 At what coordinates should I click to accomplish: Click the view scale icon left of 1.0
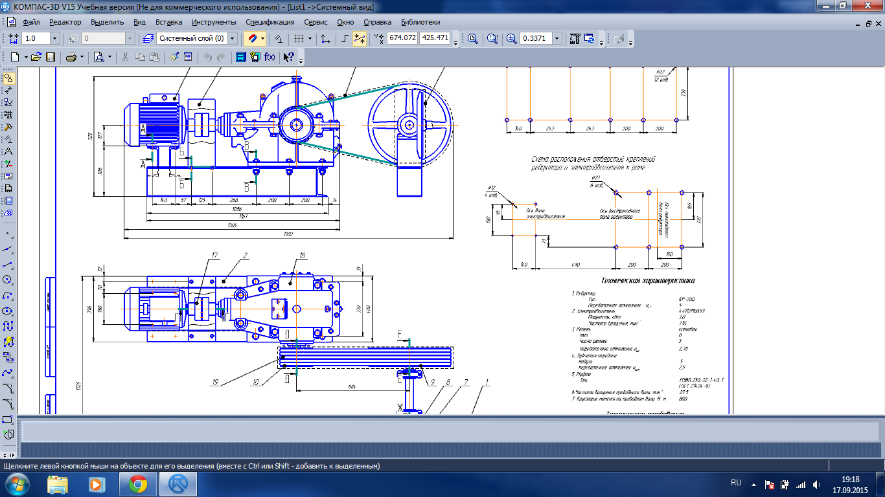click(x=14, y=39)
